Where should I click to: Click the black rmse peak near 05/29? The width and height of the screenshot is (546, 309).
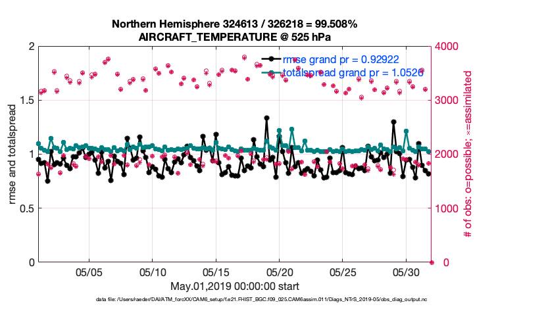point(393,122)
